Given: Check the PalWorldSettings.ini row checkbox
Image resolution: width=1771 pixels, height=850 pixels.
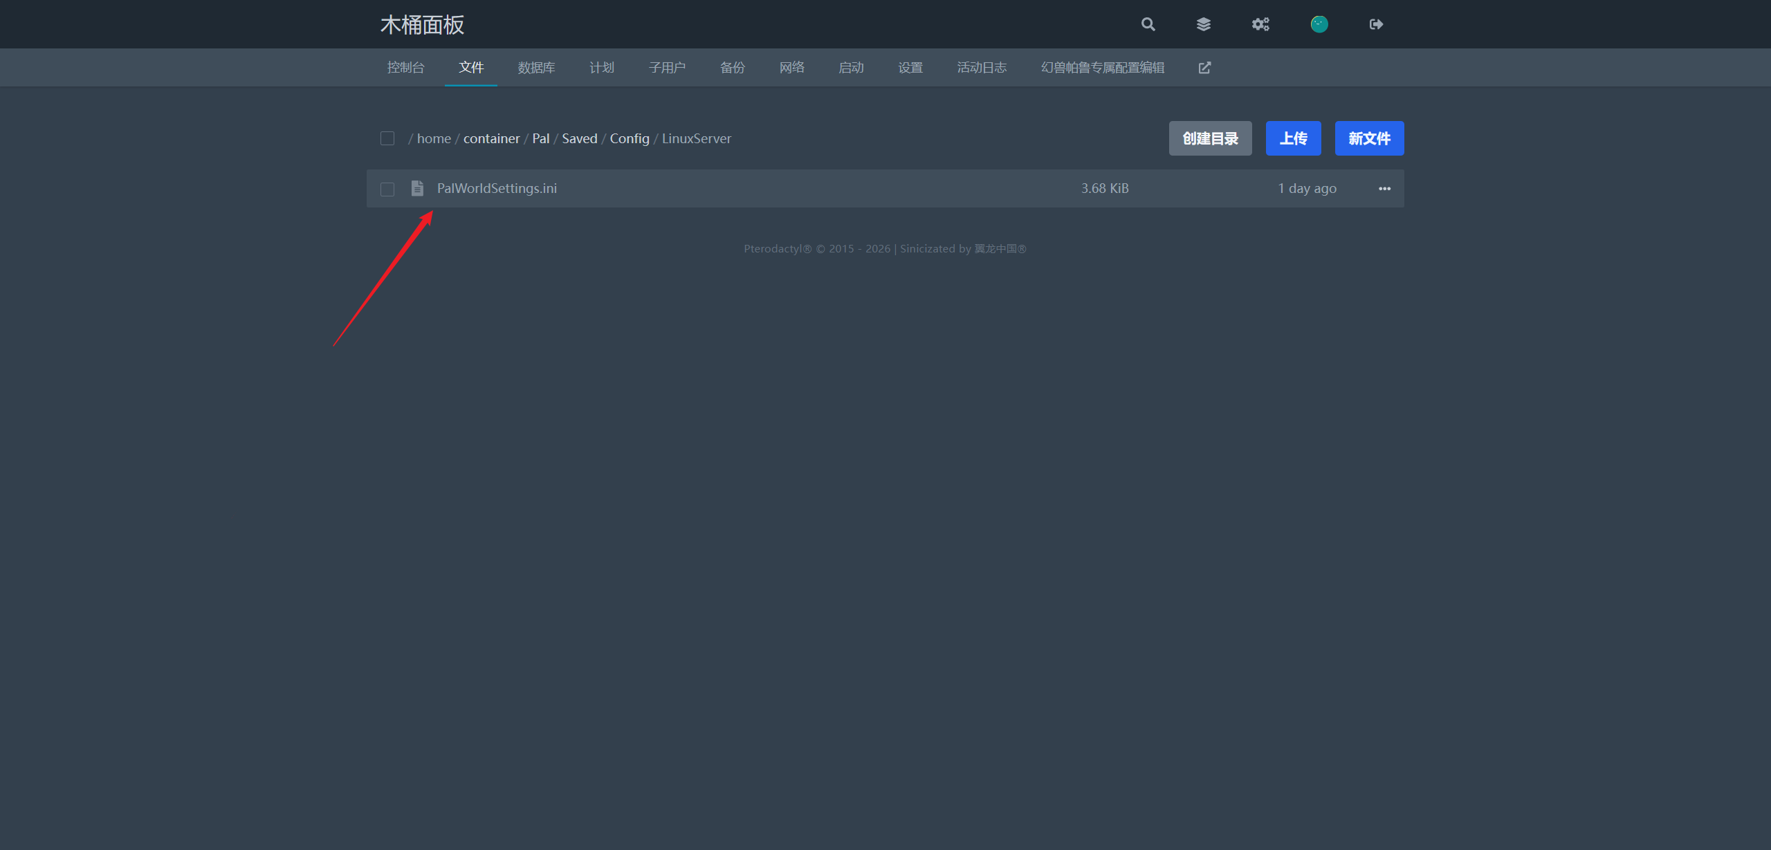Looking at the screenshot, I should coord(387,189).
